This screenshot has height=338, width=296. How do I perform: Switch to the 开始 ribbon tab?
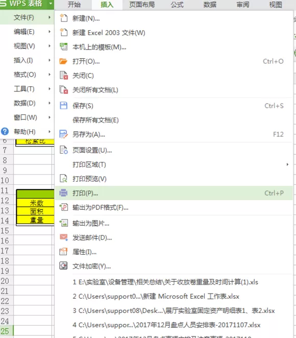pos(74,5)
